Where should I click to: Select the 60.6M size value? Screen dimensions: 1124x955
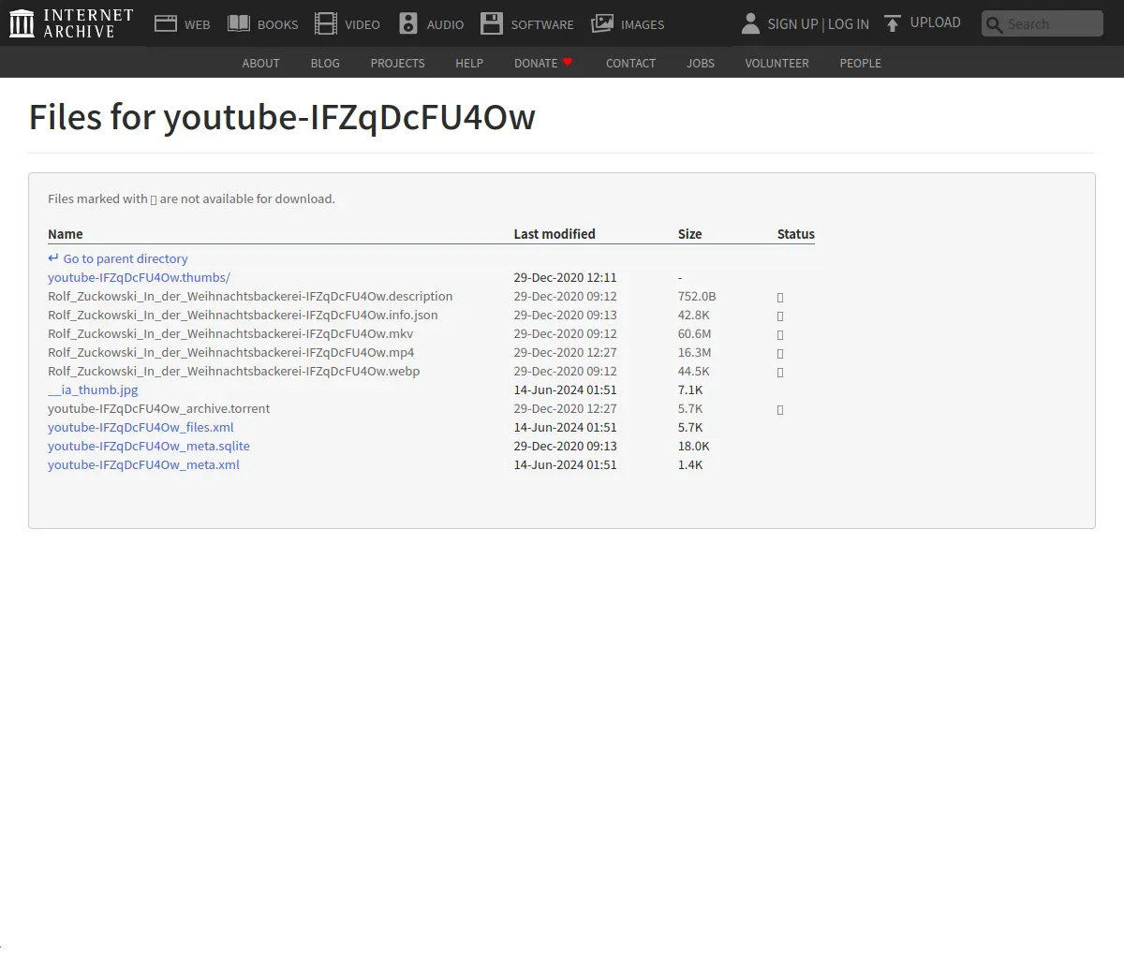pos(694,333)
